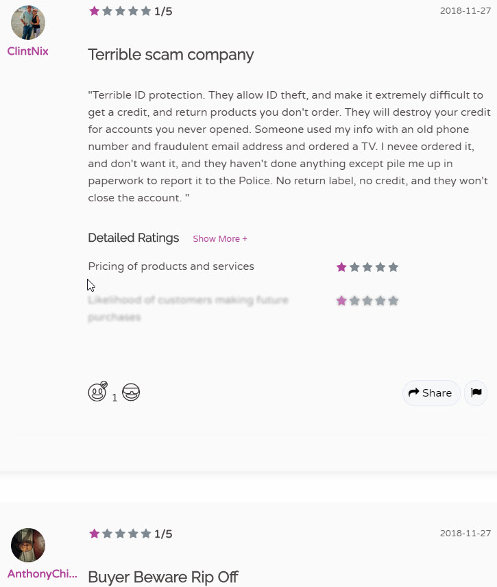Click ClintNix's 1/5 overall star rating
Viewport: 497px width, 587px height.
click(x=130, y=11)
